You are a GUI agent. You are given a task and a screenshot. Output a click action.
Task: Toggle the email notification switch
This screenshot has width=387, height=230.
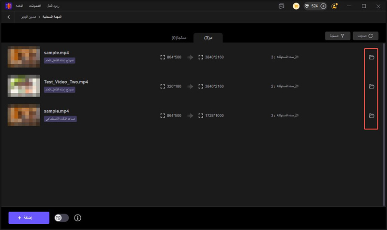tap(62, 218)
